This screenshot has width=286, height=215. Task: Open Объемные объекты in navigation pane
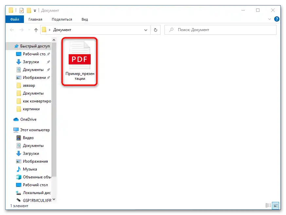pyautogui.click(x=33, y=177)
